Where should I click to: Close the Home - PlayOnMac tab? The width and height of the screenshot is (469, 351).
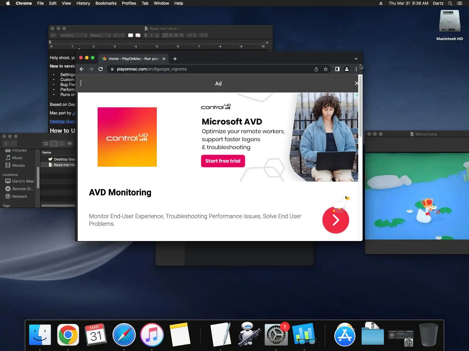pos(164,59)
